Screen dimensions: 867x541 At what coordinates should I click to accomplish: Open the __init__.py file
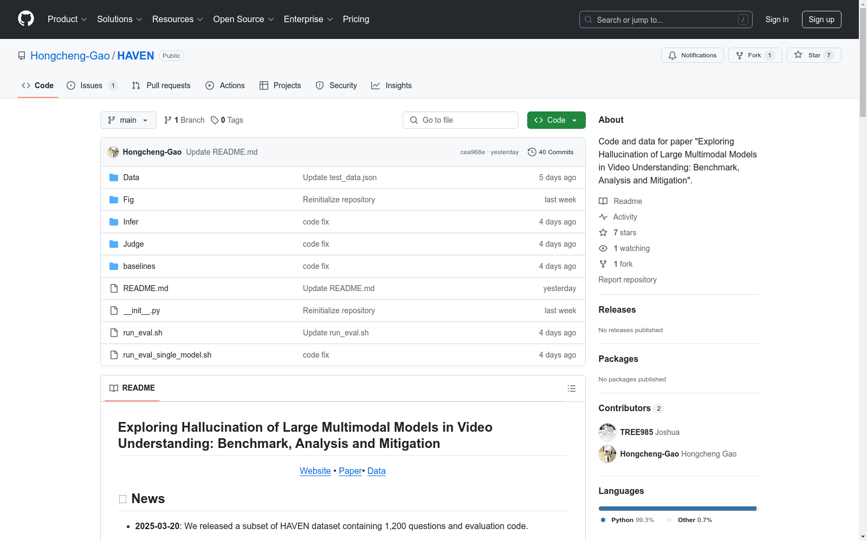tap(141, 311)
